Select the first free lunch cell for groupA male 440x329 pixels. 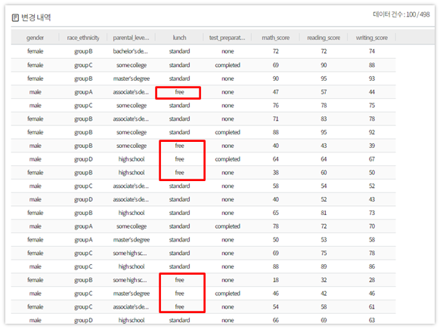[179, 92]
